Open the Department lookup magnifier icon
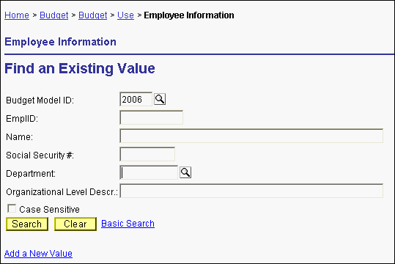The image size is (395, 264). tap(185, 172)
